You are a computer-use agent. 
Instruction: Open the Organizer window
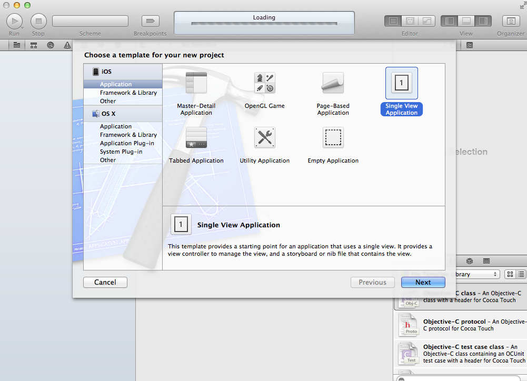(x=511, y=21)
